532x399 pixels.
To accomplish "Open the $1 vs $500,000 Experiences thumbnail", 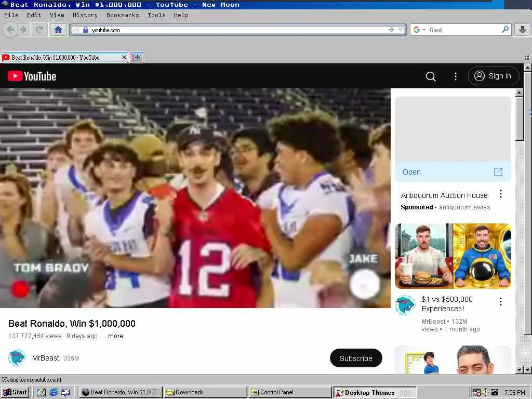I will tap(453, 256).
